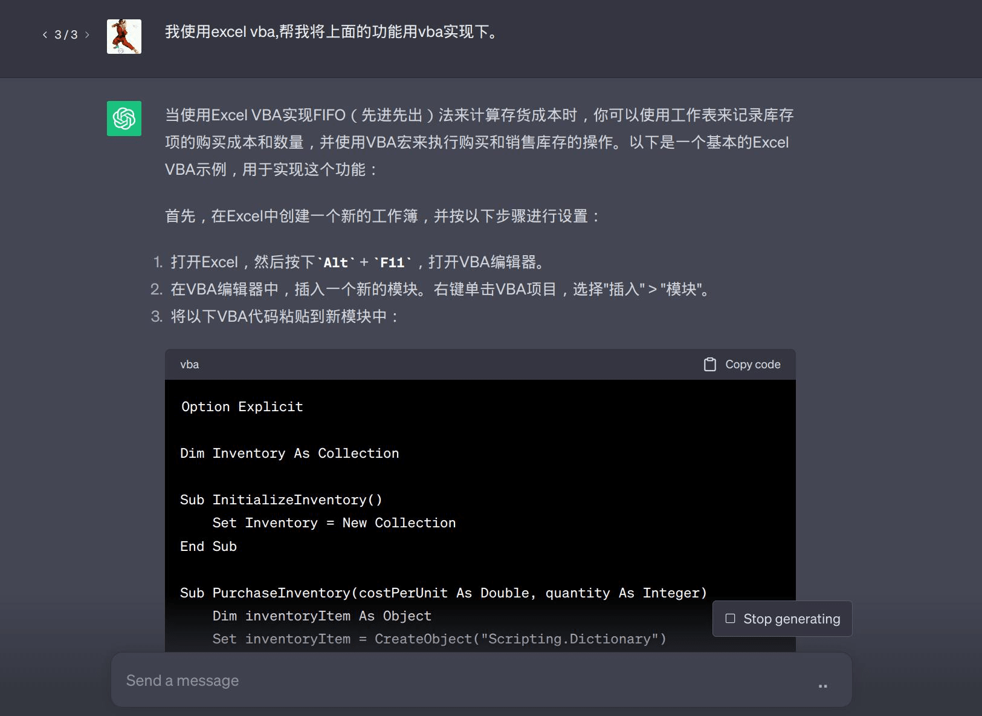
Task: Click the Sub PurchaseInventory declaration line
Action: coord(444,593)
